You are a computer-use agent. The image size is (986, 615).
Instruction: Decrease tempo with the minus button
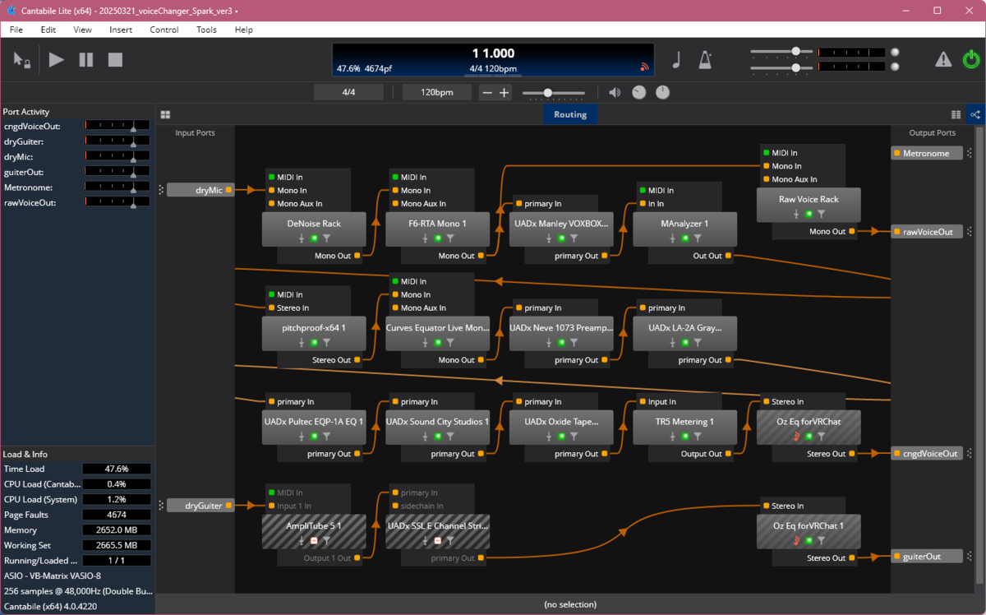(487, 93)
